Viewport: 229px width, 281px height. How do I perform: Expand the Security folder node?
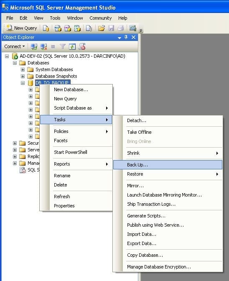point(15,143)
